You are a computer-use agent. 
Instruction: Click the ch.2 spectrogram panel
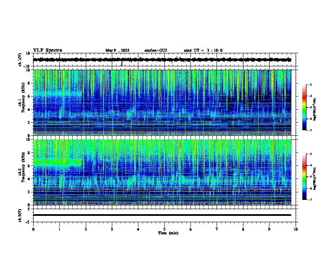162,172
